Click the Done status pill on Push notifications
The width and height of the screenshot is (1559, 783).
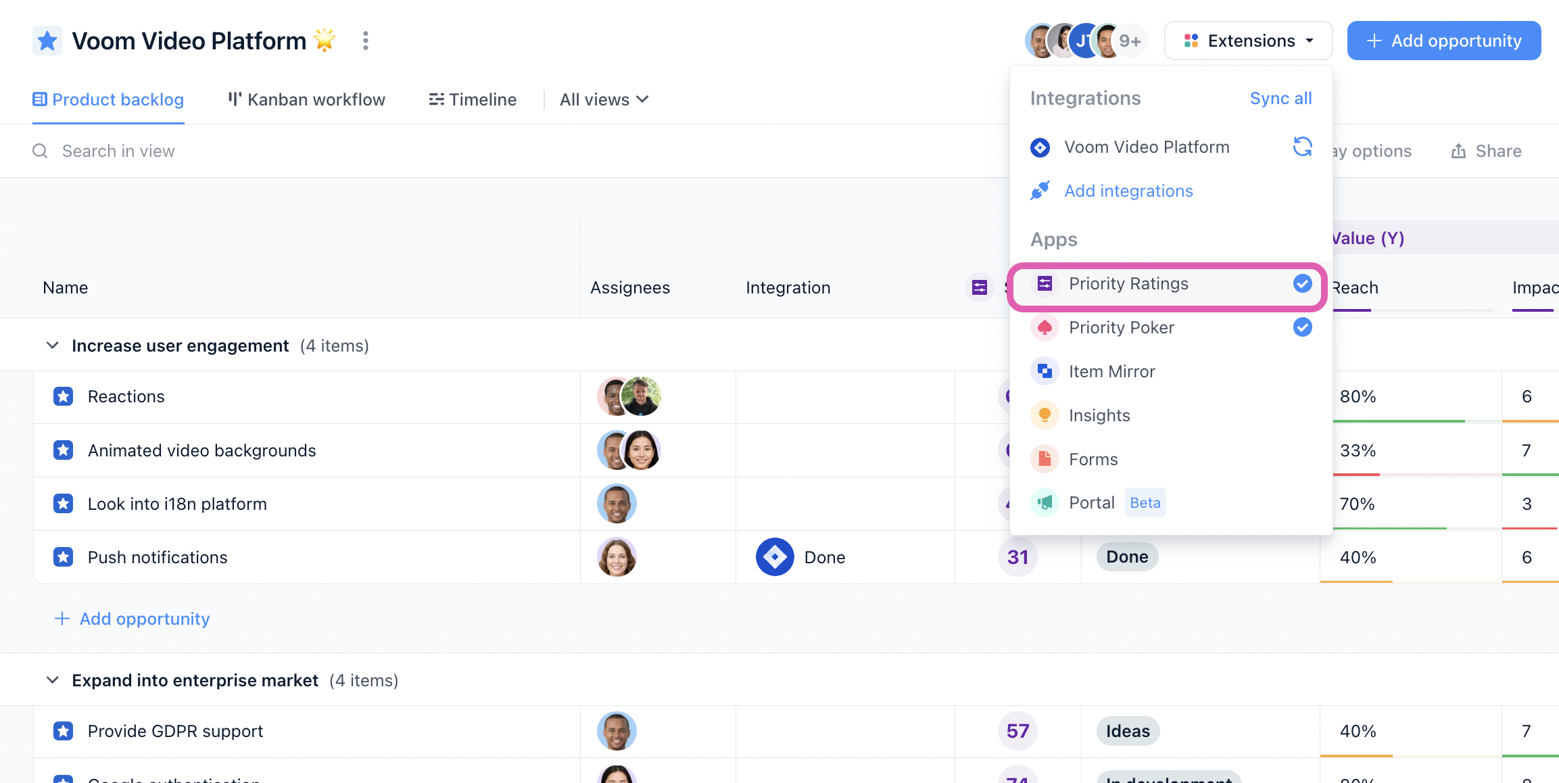[x=1127, y=557]
